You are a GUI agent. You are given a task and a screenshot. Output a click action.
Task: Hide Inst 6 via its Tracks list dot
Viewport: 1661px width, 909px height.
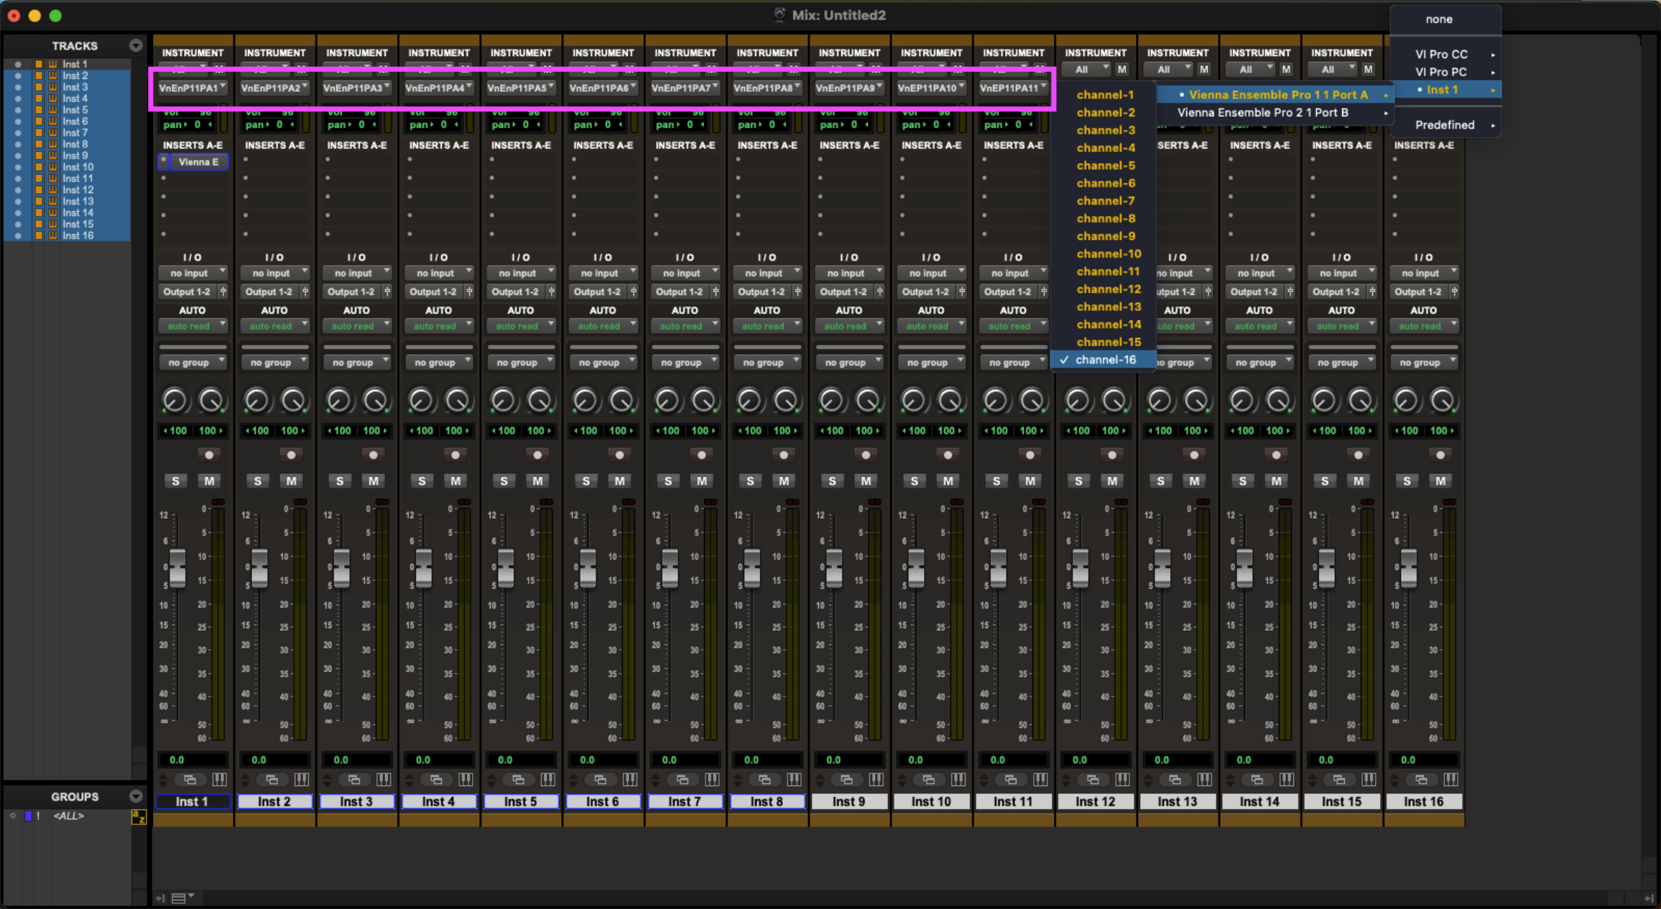[18, 121]
